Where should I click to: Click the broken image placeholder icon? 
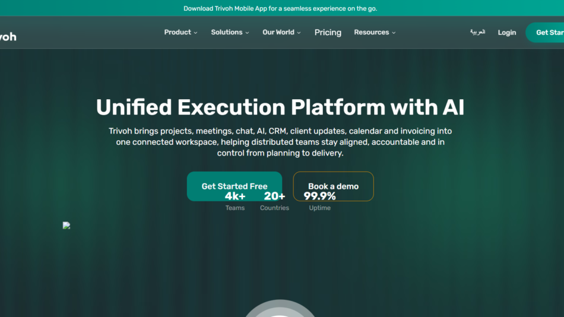click(66, 225)
